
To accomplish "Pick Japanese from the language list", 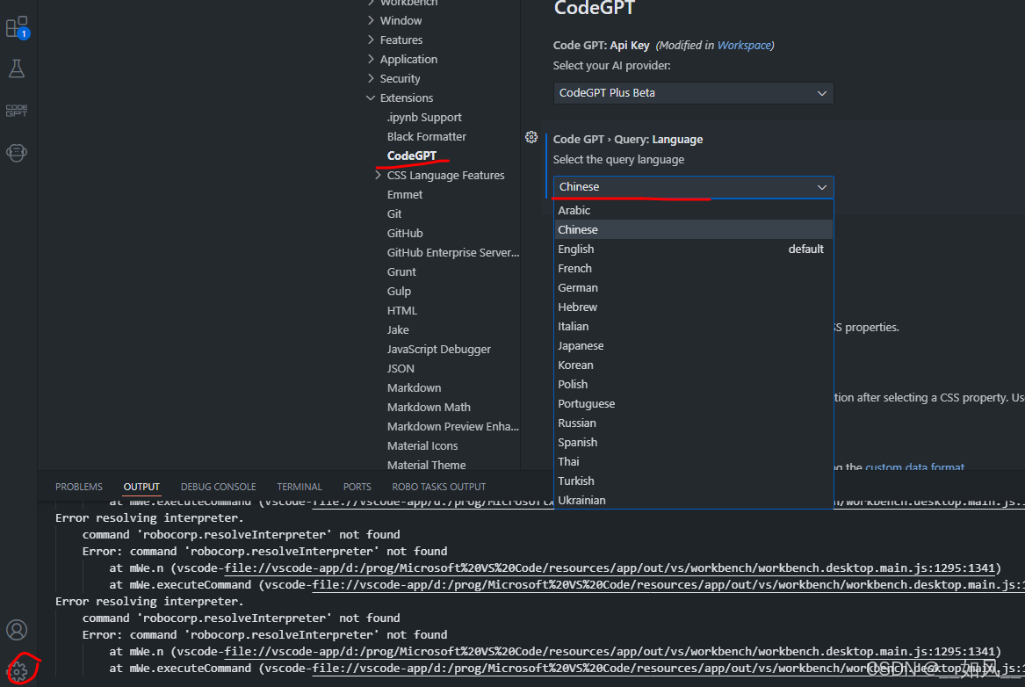I will [693, 346].
